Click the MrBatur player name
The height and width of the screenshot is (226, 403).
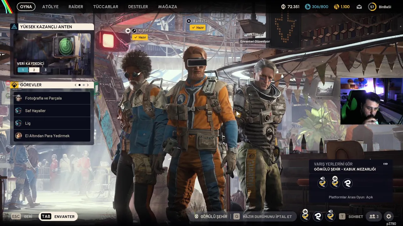pos(146,30)
